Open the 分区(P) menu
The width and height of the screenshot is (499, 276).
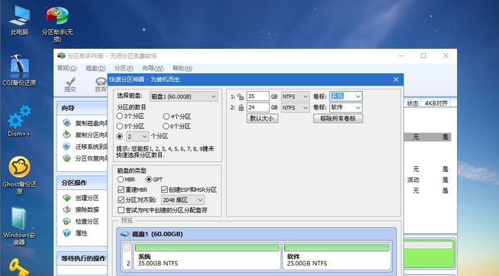[124, 68]
